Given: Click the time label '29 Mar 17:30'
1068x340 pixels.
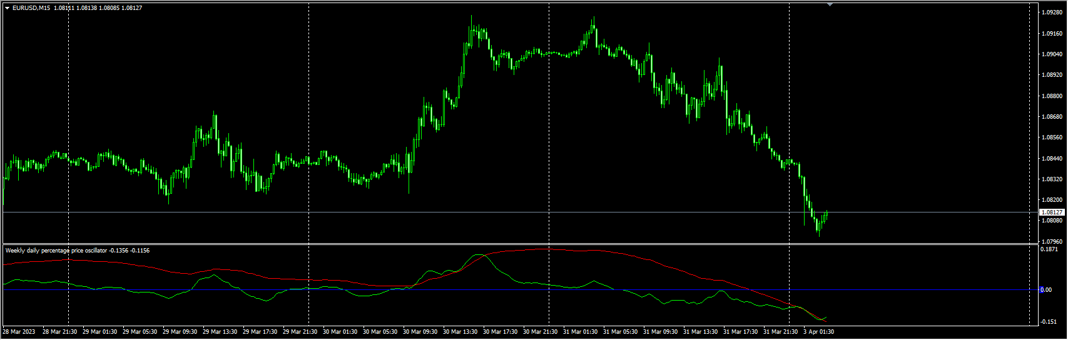Looking at the screenshot, I should pos(260,332).
